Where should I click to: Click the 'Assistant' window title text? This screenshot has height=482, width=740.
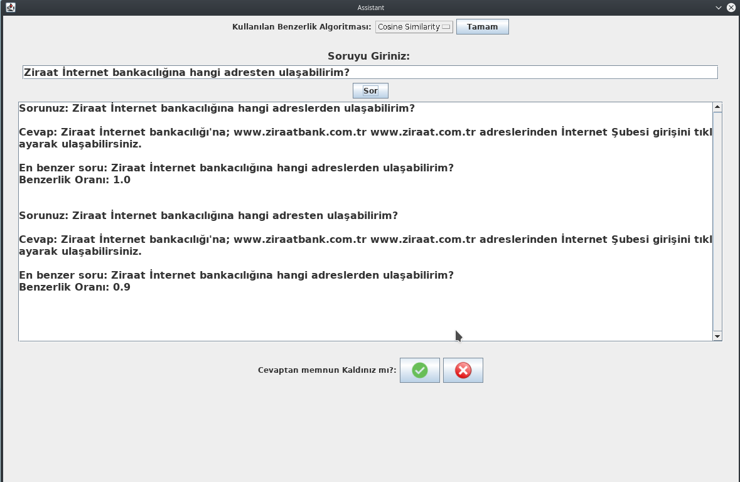370,8
